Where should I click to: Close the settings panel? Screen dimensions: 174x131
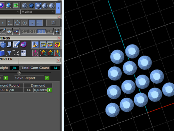[59, 38]
